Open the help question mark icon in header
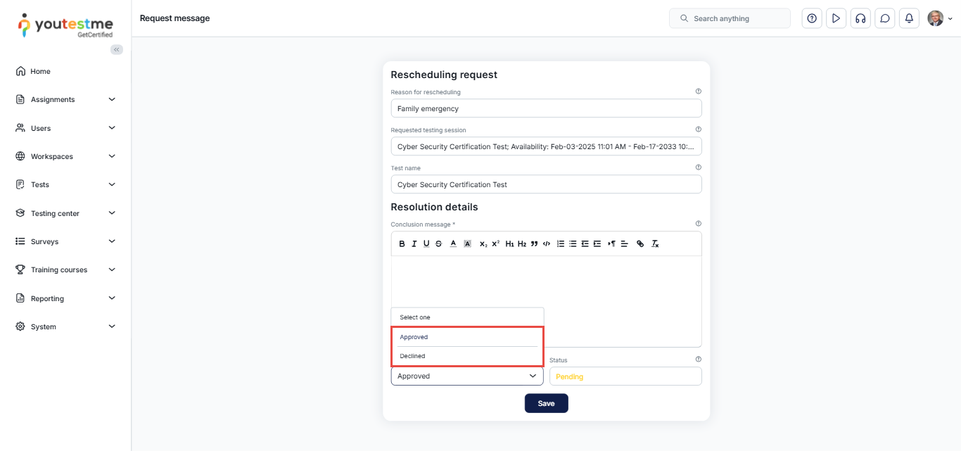This screenshot has height=451, width=961. coord(812,18)
